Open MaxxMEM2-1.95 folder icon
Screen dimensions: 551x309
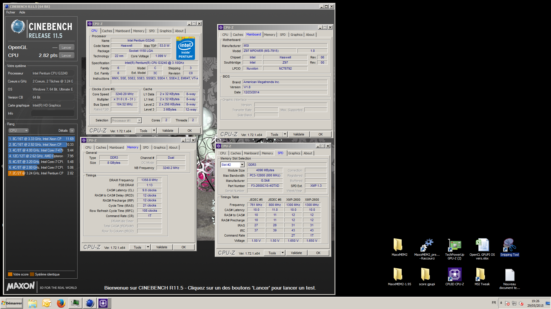398,274
